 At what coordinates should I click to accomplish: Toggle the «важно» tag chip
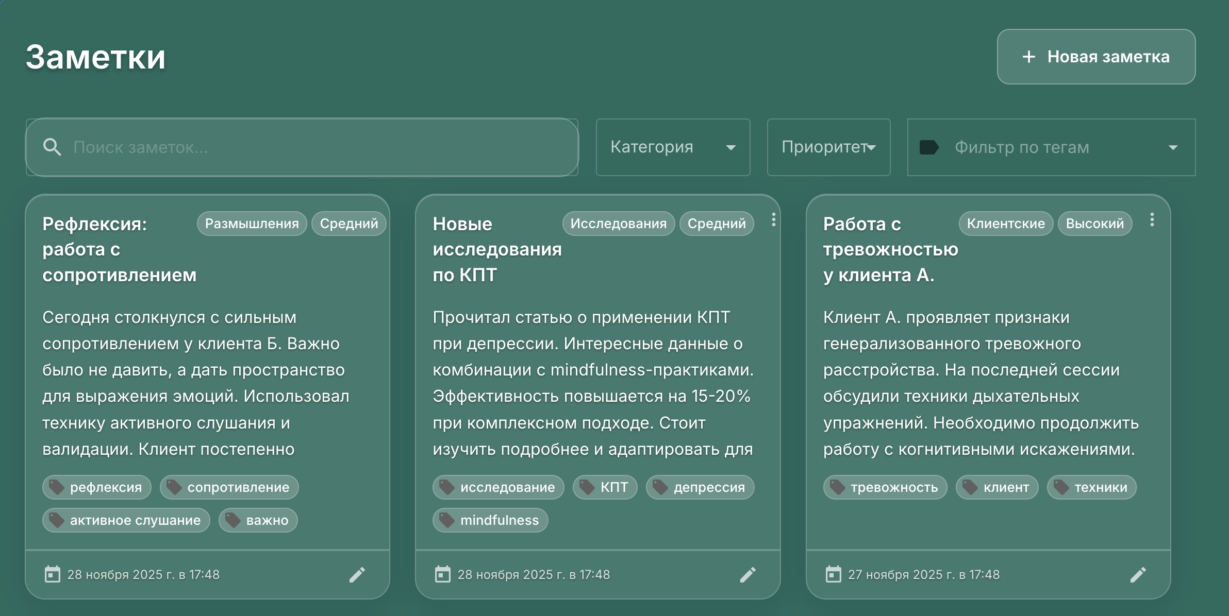pyautogui.click(x=258, y=520)
